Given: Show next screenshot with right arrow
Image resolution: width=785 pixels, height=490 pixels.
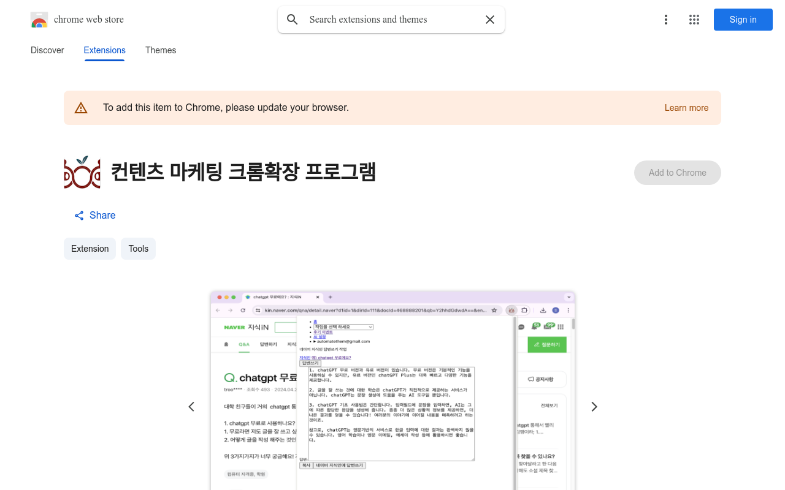Looking at the screenshot, I should [594, 407].
